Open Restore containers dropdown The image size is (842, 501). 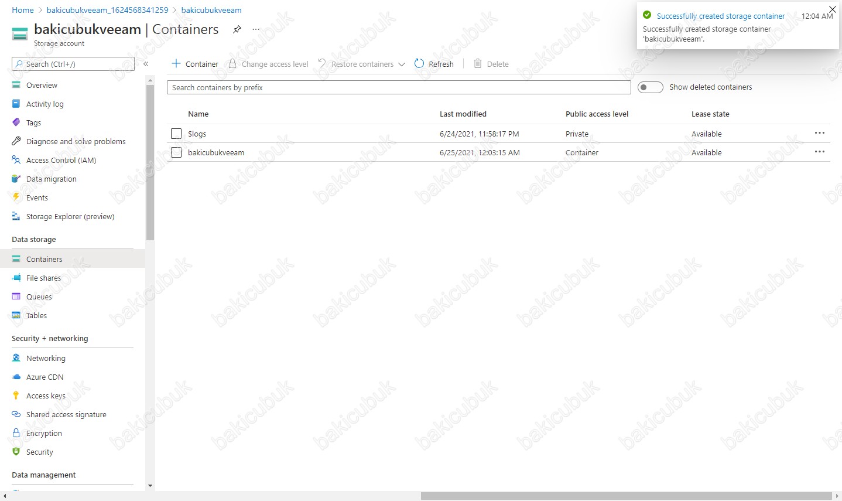(362, 64)
